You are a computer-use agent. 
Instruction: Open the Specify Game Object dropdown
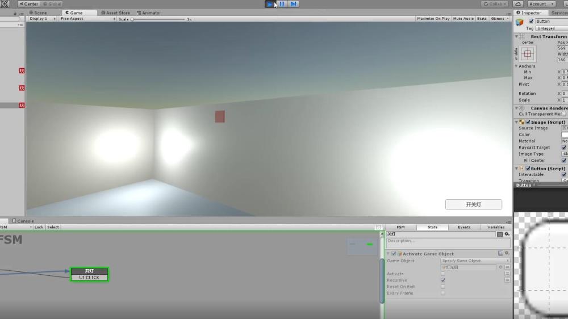(475, 261)
